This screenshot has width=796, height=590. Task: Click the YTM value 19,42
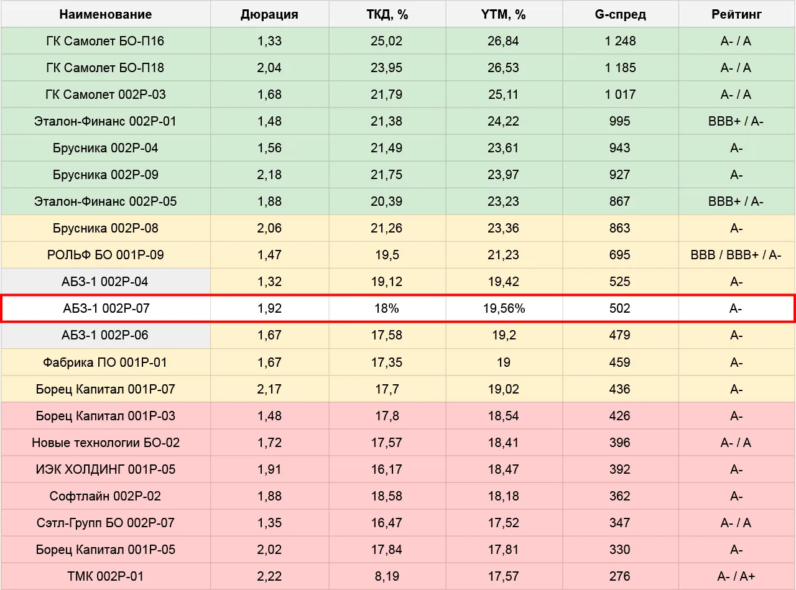pos(504,282)
